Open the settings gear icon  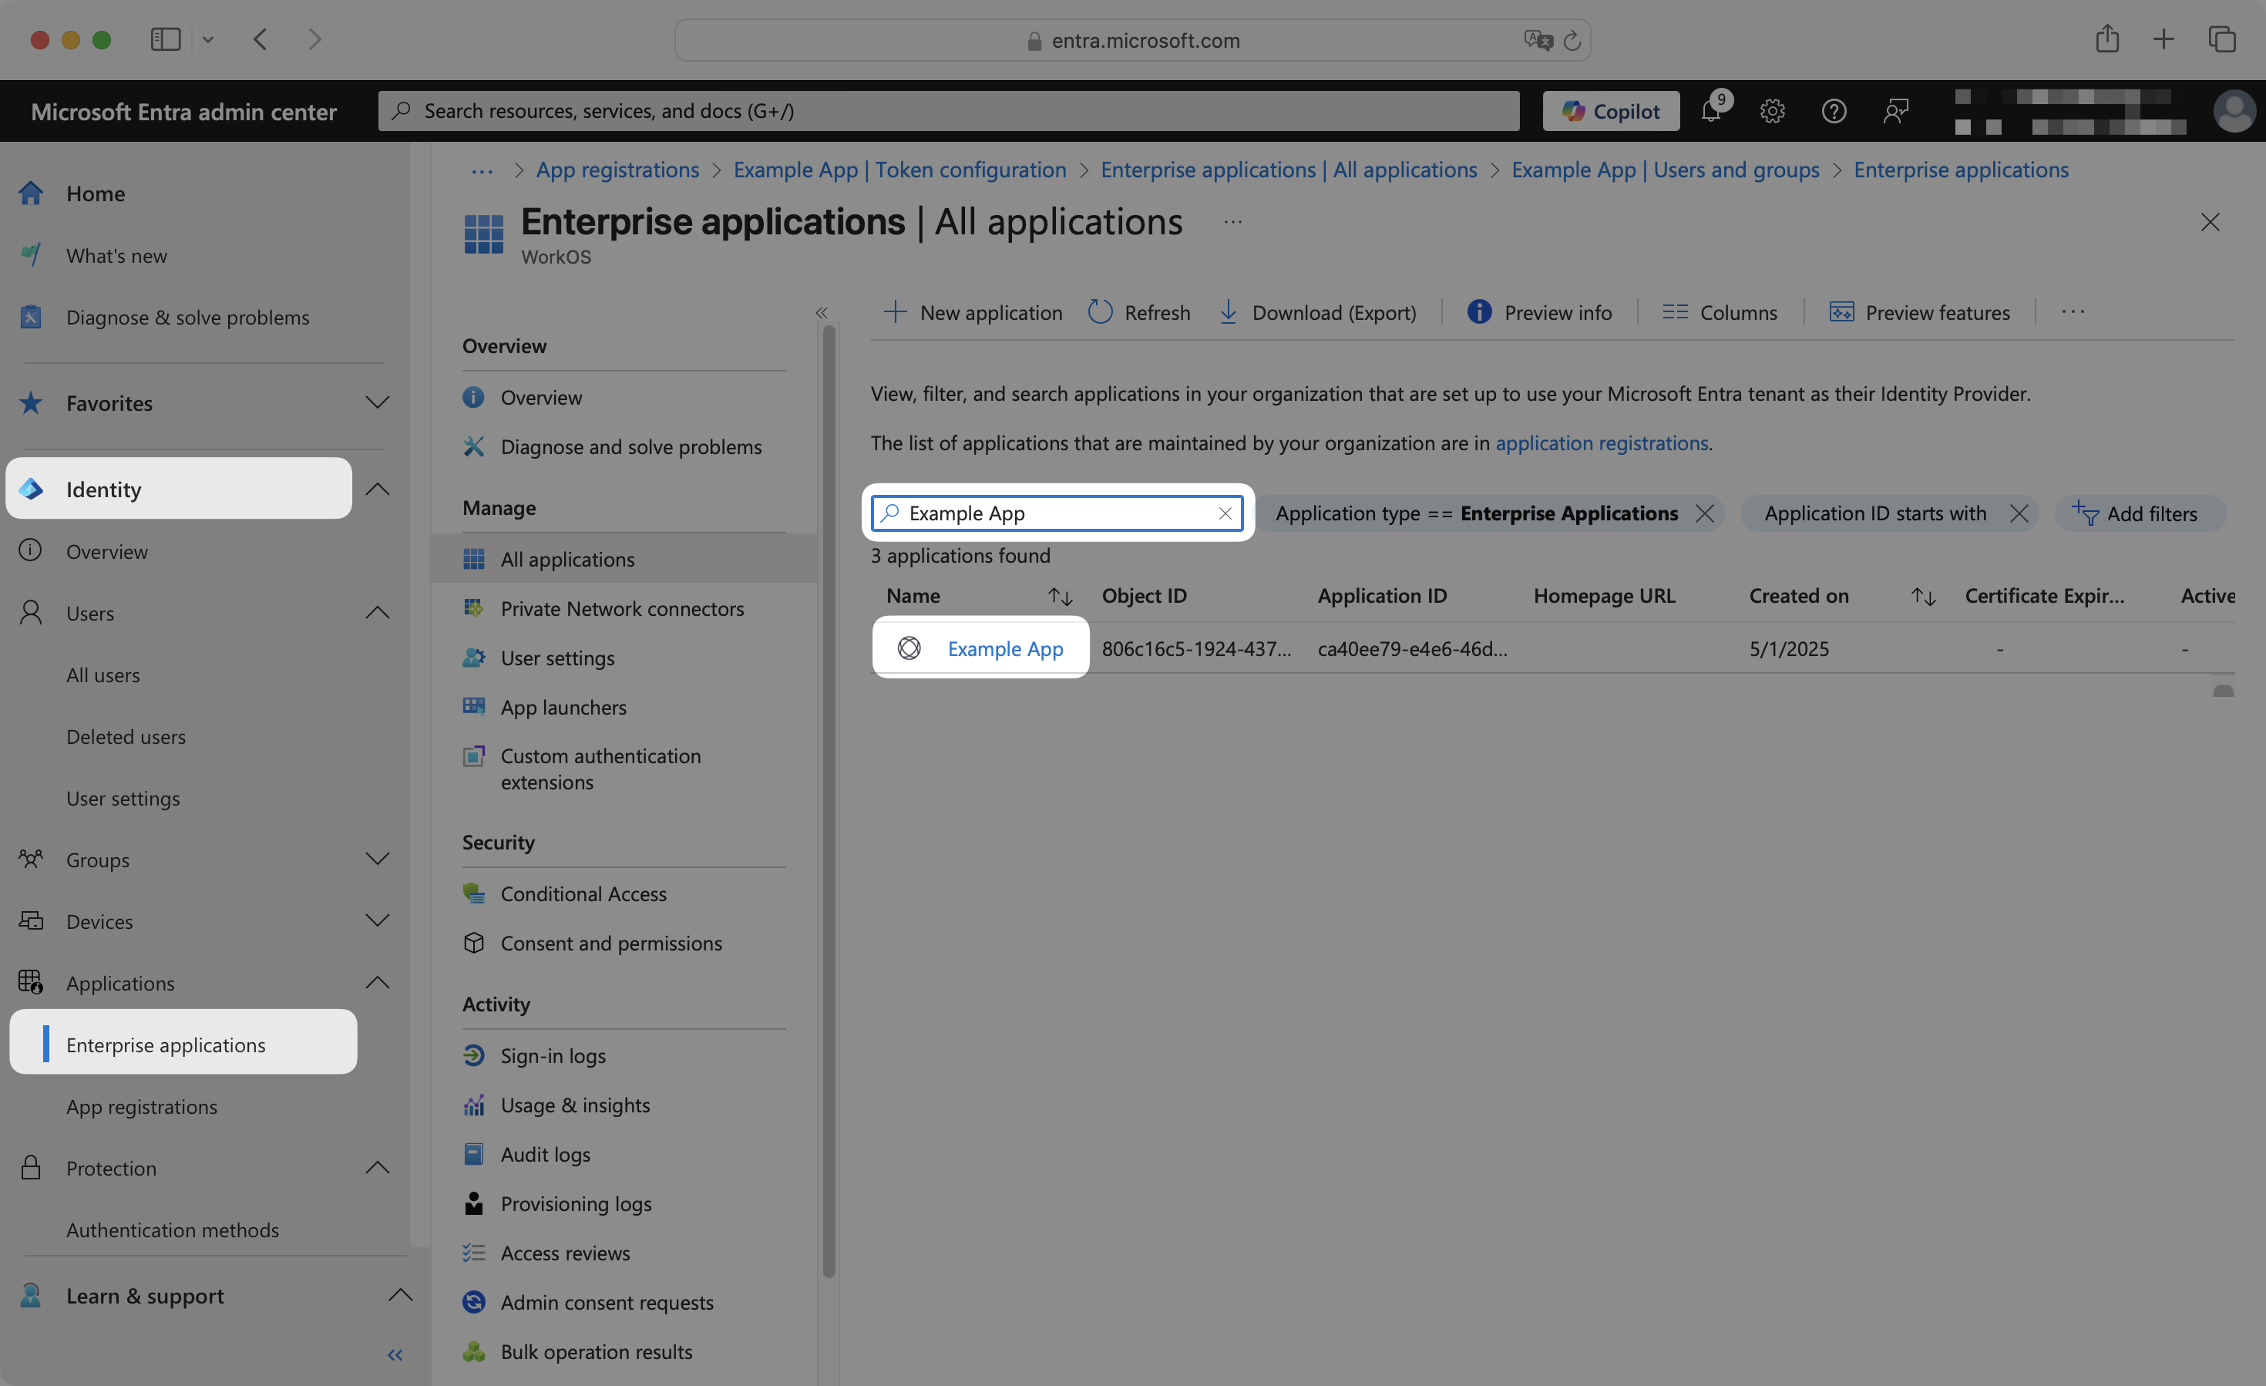pyautogui.click(x=1772, y=110)
